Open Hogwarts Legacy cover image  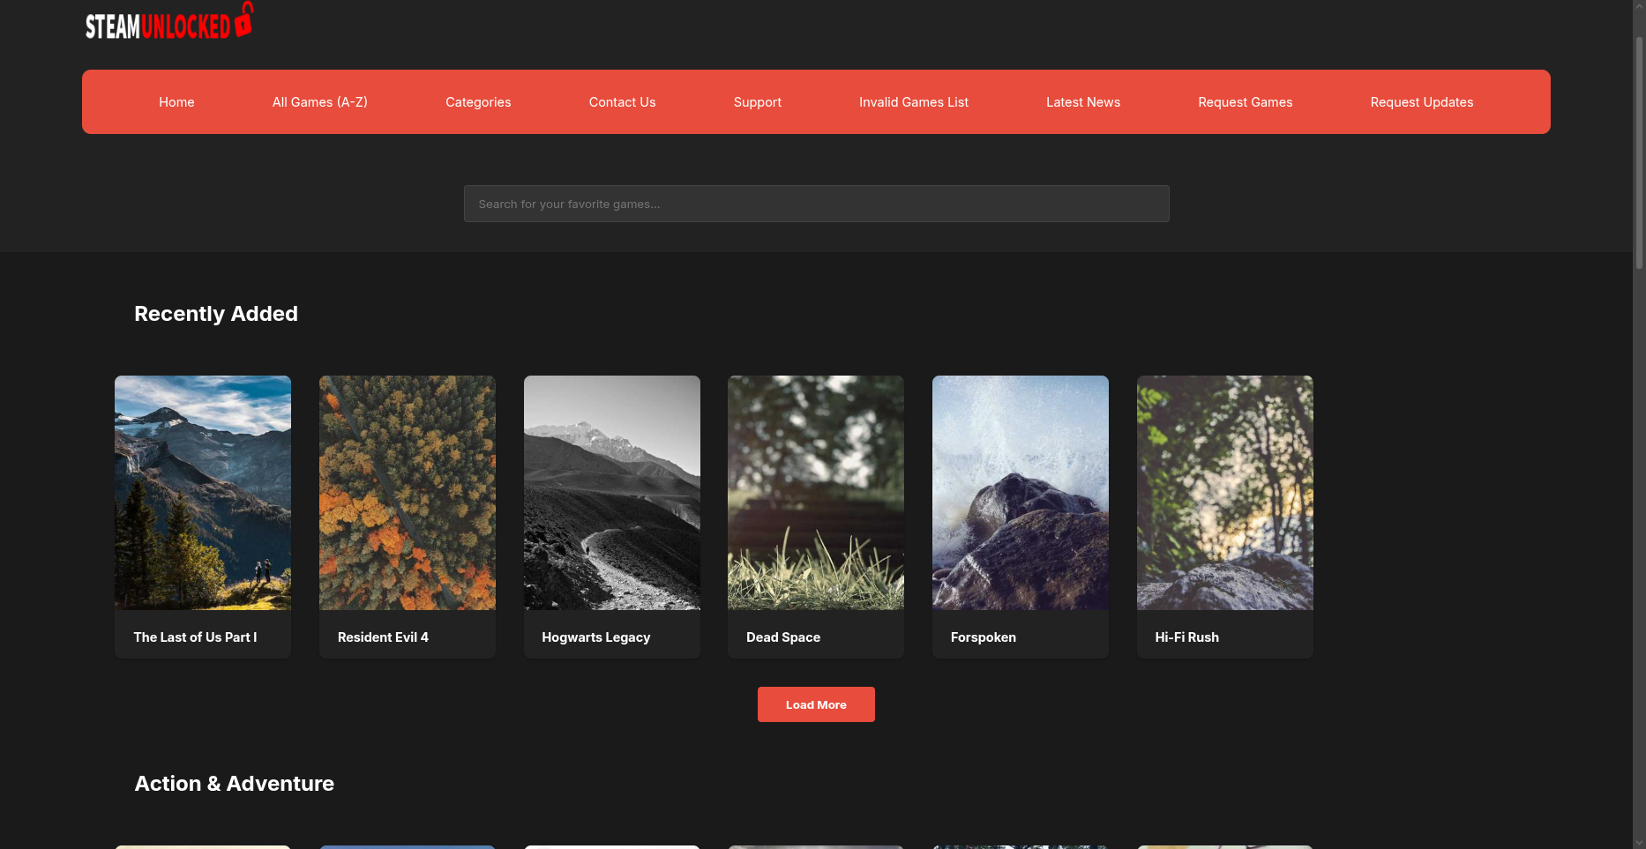(x=612, y=493)
